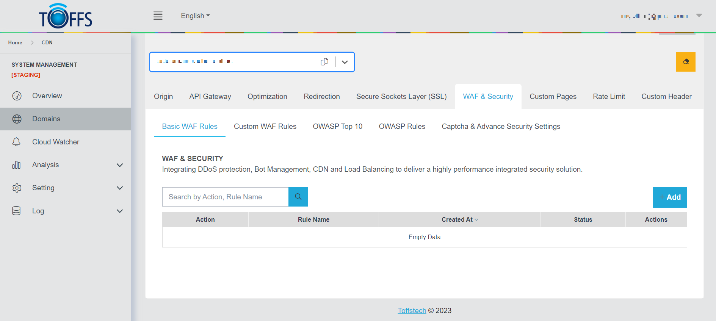
Task: Click the yellow eraser purge button
Action: tap(686, 62)
